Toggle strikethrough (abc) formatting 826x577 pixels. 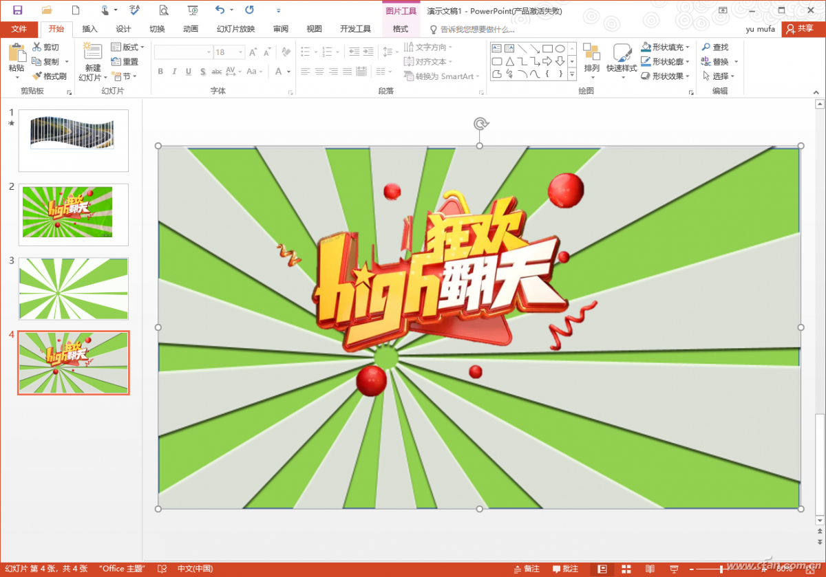point(217,72)
